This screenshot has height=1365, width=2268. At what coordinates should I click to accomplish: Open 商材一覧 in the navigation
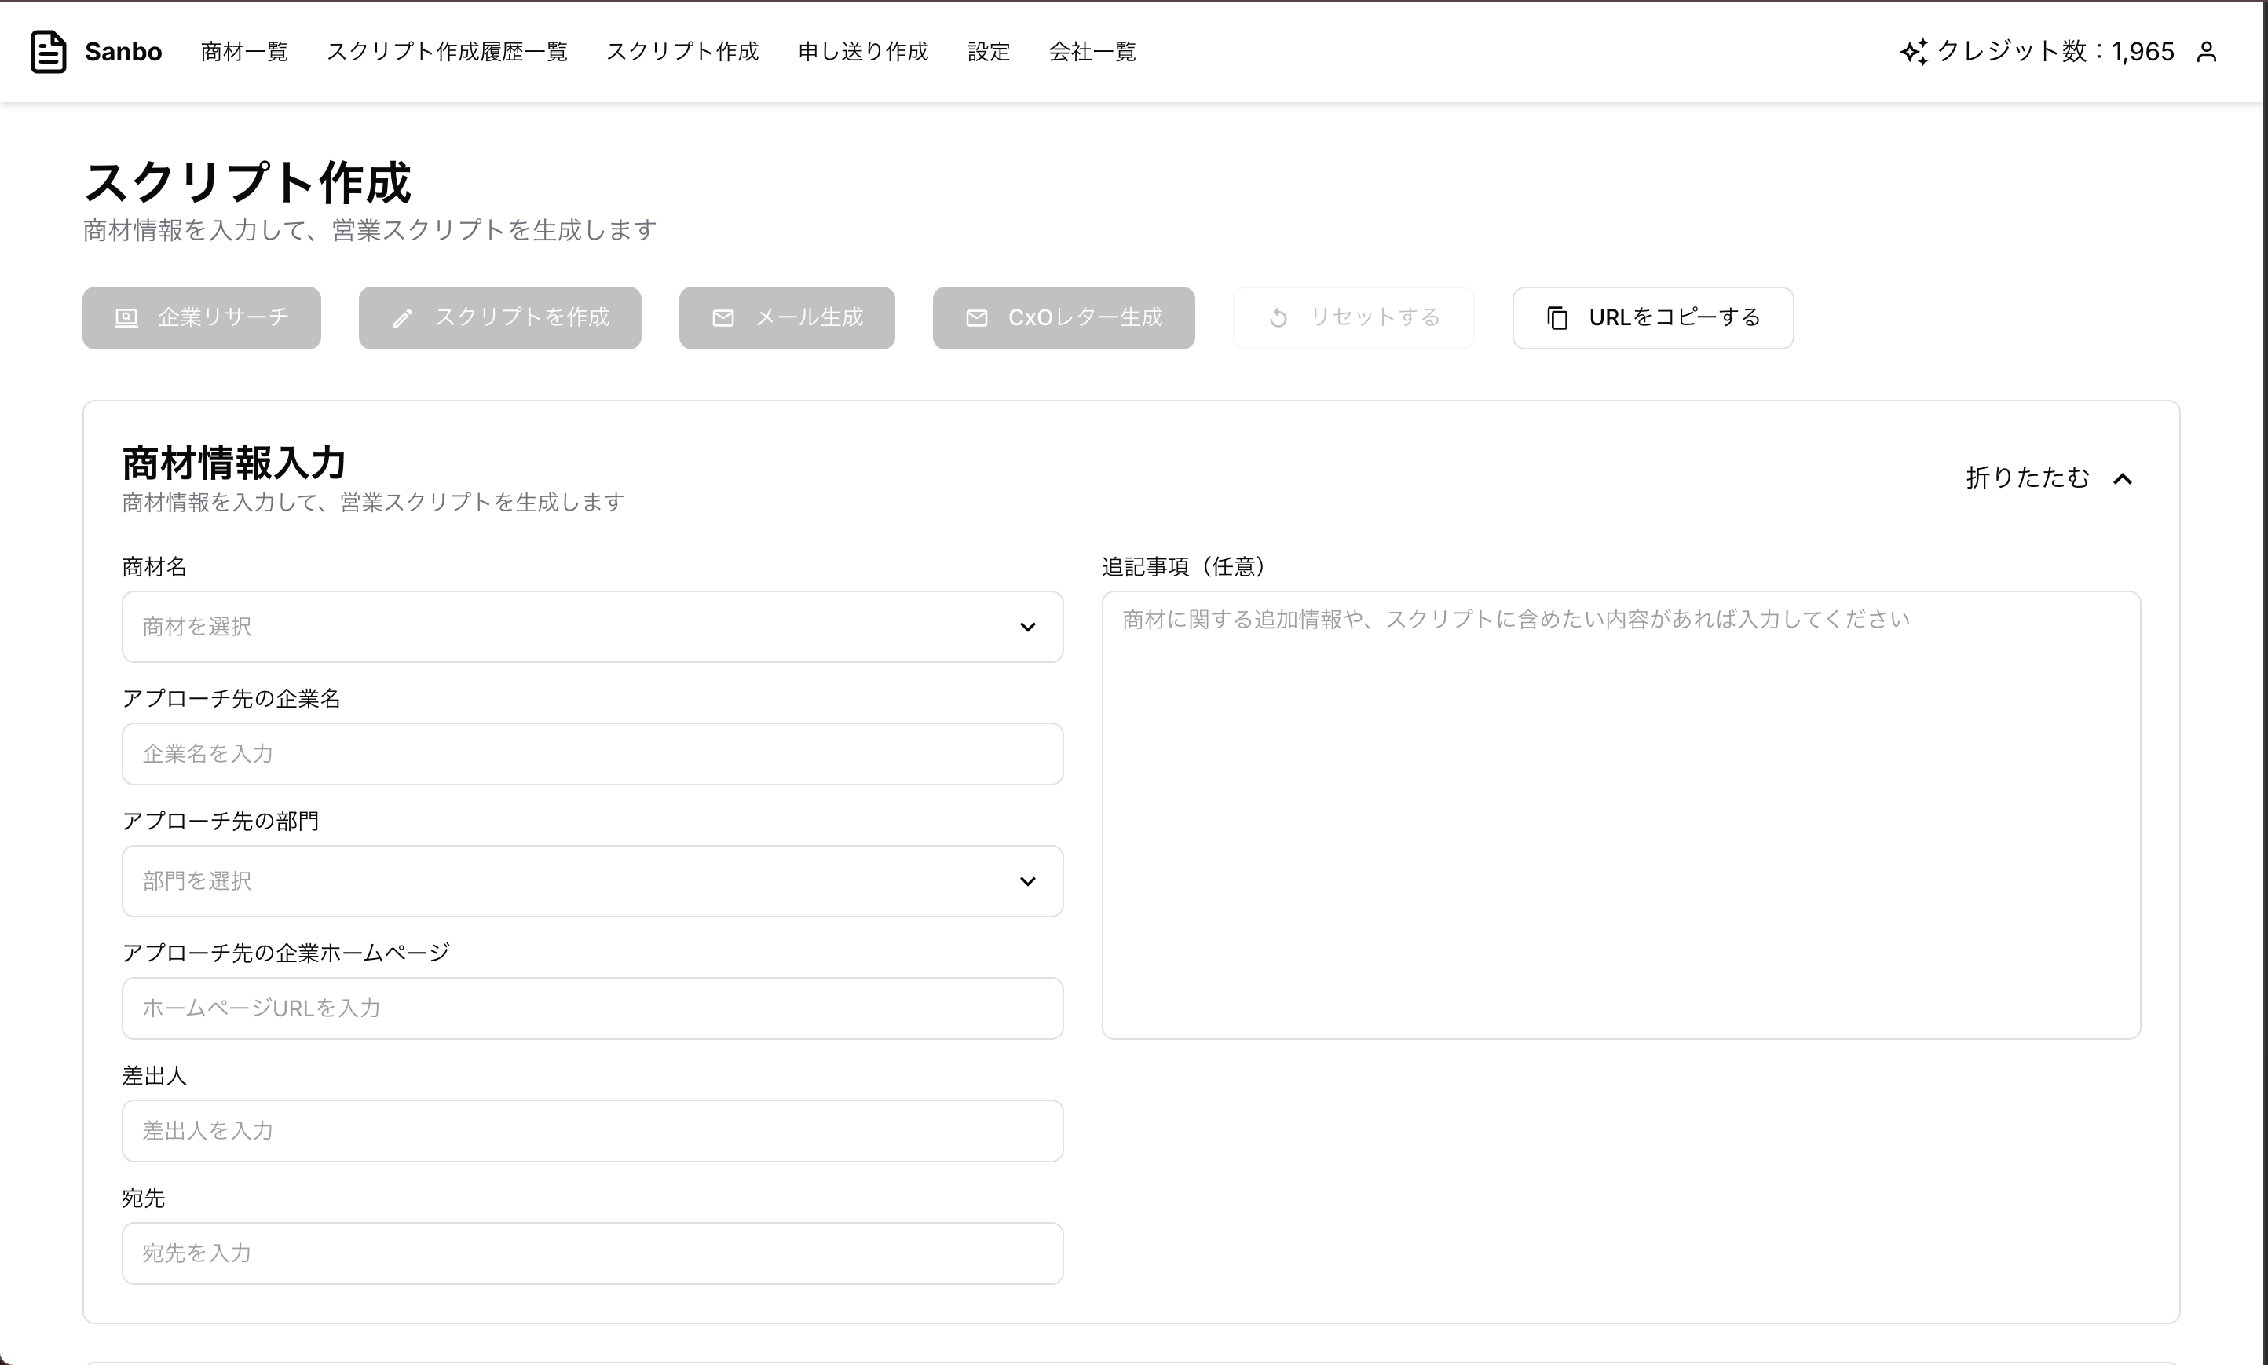(x=243, y=52)
